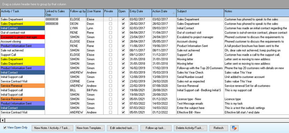
Task: Select the LYNN follow-up cell
Action: (78, 28)
